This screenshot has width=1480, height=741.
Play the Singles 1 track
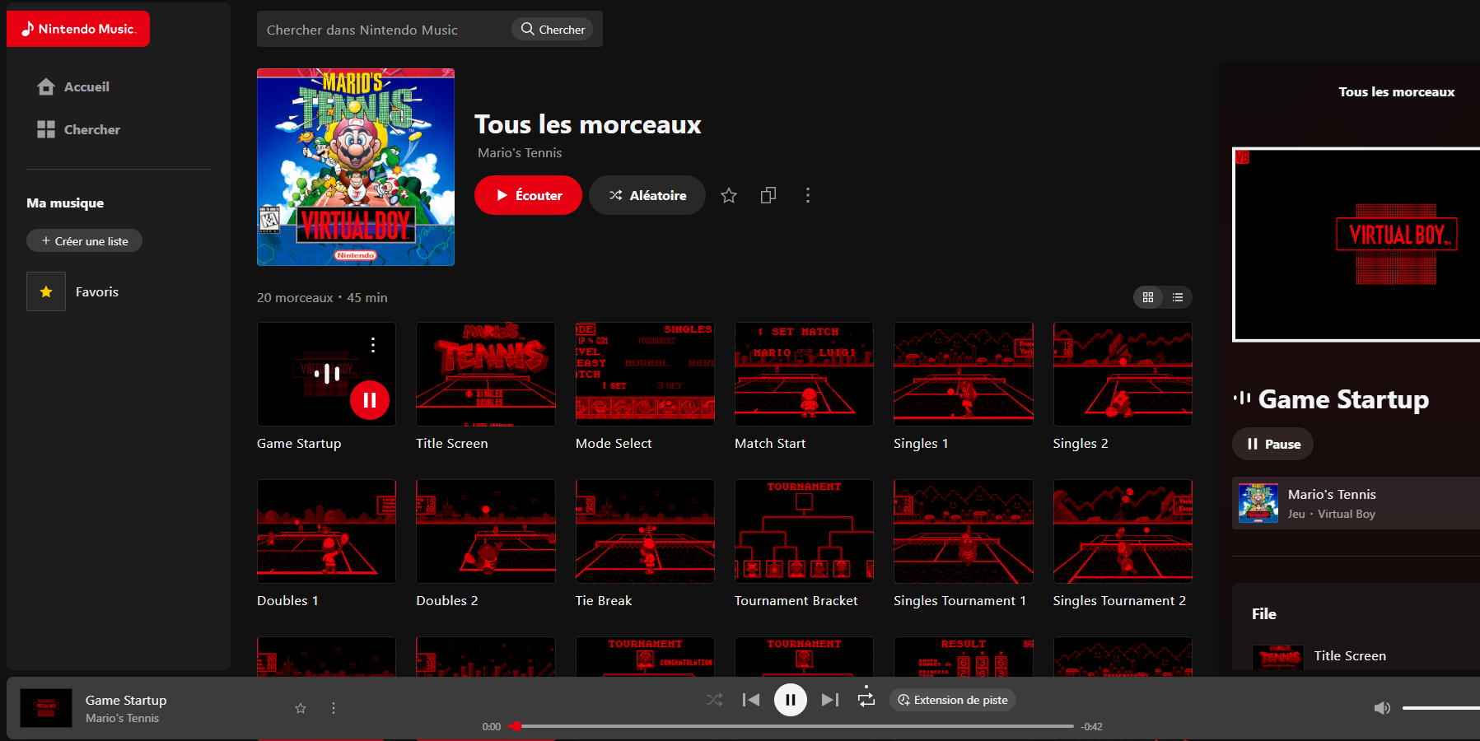pos(964,374)
